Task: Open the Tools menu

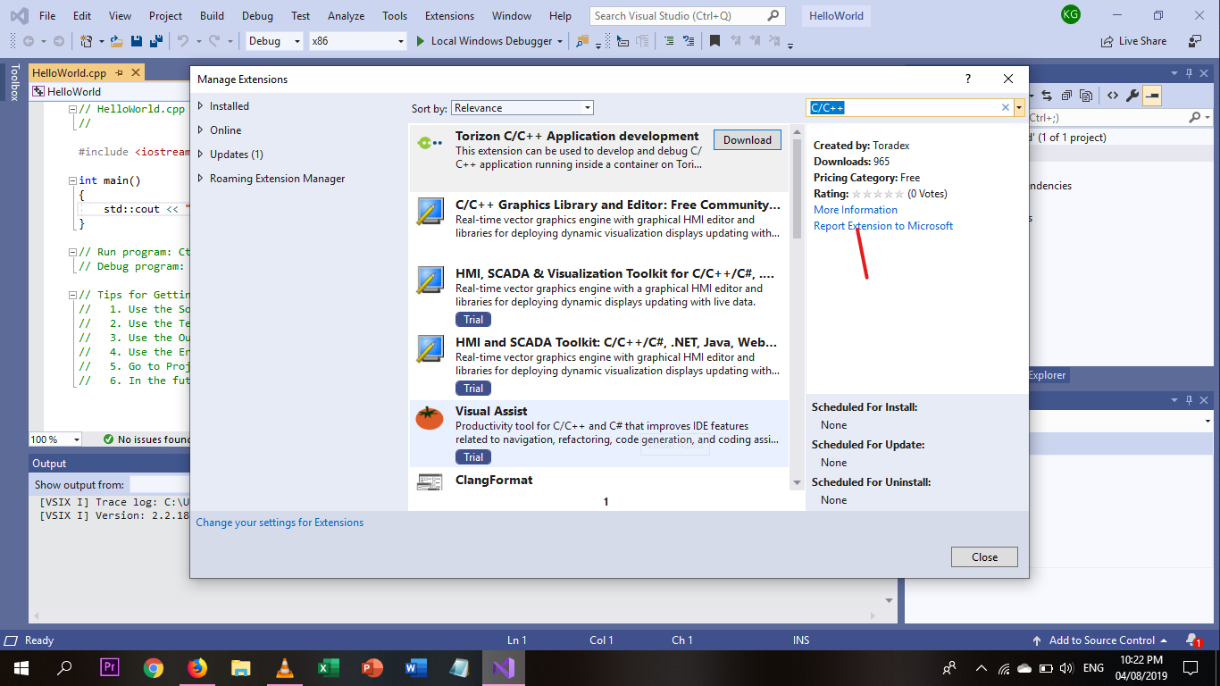Action: point(395,16)
